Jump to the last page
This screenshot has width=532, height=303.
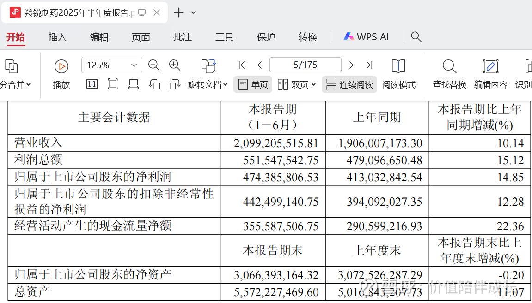tap(369, 65)
